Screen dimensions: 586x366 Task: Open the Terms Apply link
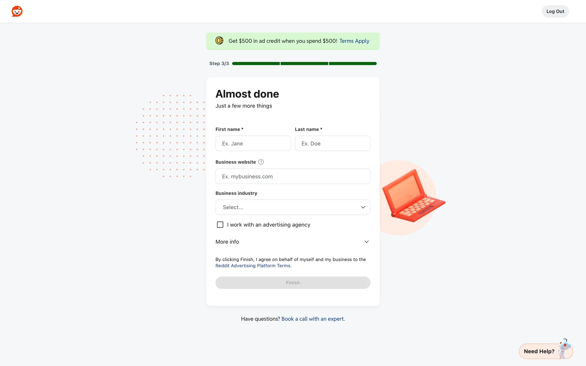pos(354,41)
